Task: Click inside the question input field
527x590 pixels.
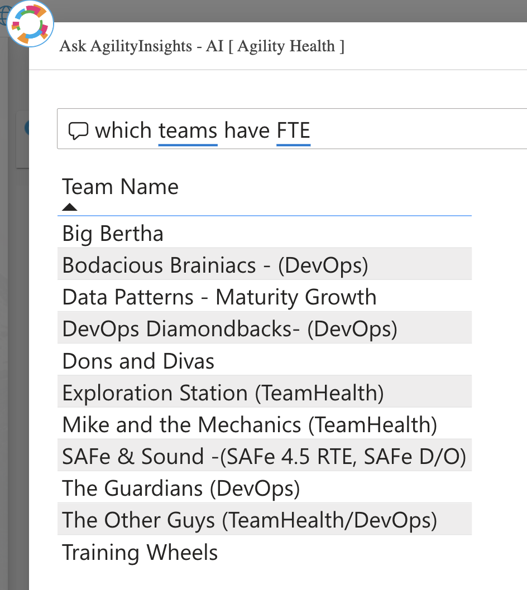Action: click(292, 129)
